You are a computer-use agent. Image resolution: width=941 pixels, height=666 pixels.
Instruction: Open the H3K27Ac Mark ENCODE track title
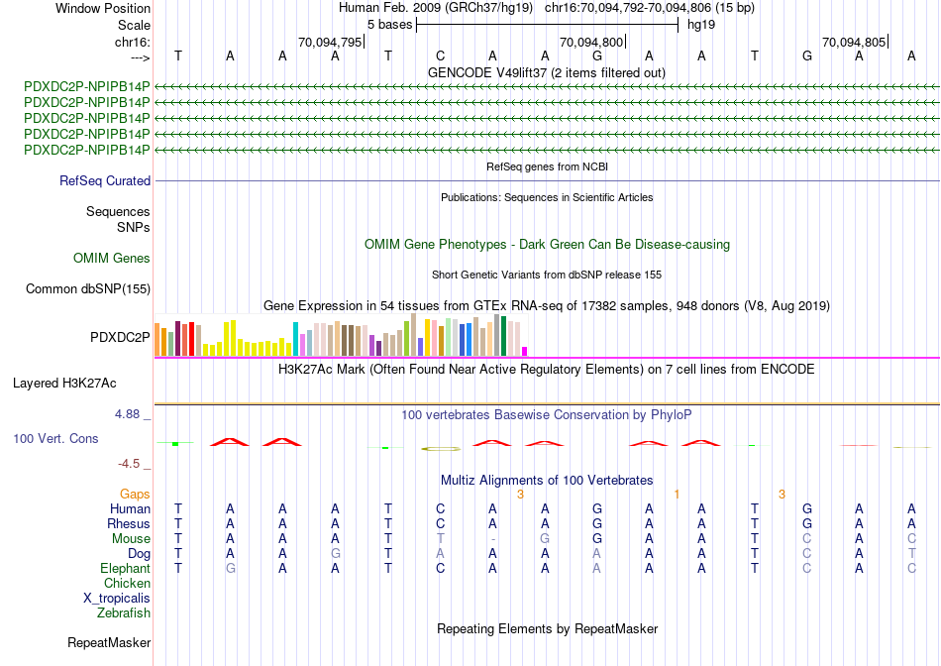point(547,369)
